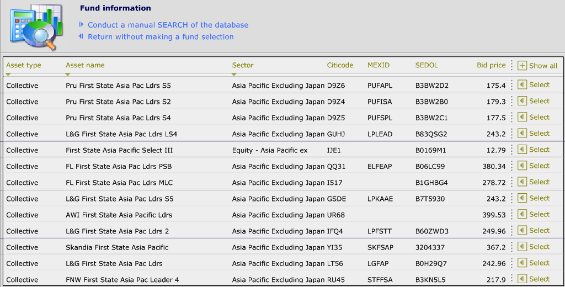Click asset name Skandia First State Asia Pacific
The height and width of the screenshot is (287, 565).
pos(117,247)
